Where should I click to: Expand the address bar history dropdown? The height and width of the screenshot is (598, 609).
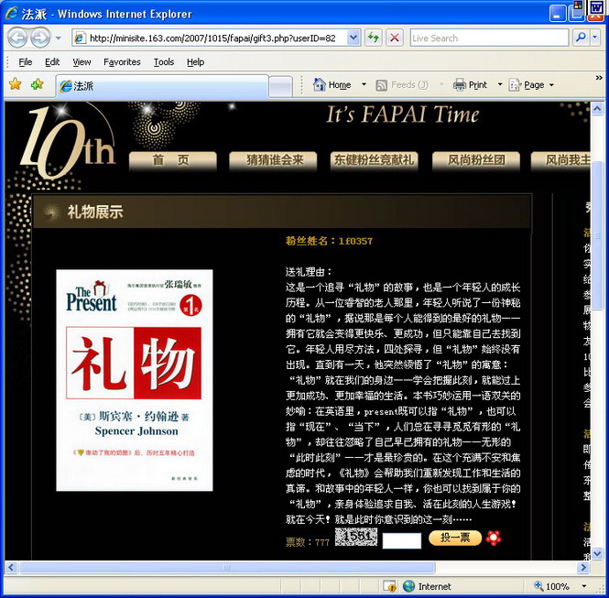[353, 38]
